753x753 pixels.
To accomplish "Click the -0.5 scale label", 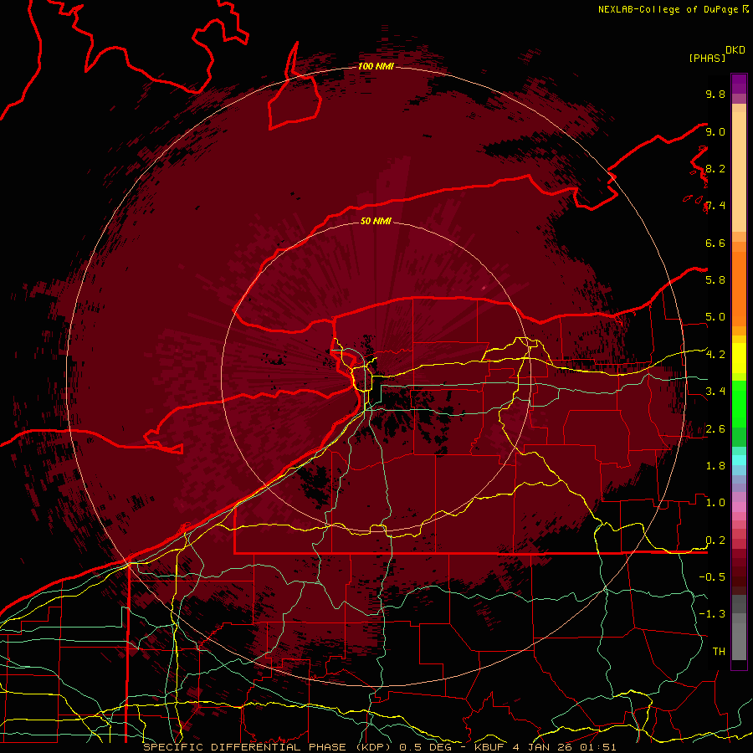I will pyautogui.click(x=712, y=577).
